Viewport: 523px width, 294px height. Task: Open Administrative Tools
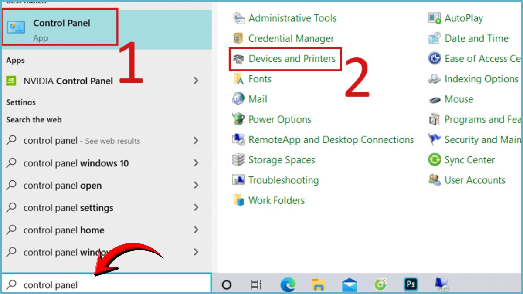(x=292, y=18)
